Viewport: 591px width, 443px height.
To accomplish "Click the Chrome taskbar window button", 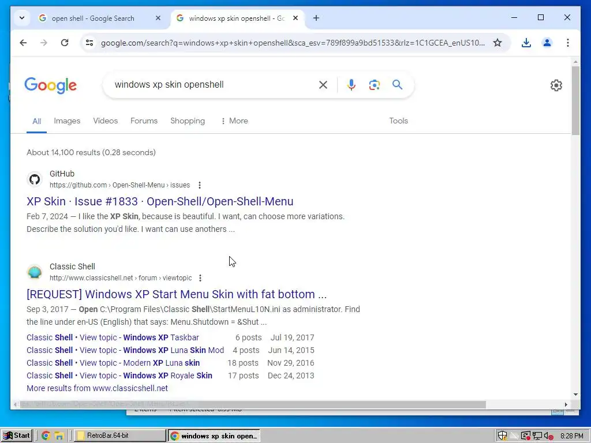I will [x=214, y=436].
